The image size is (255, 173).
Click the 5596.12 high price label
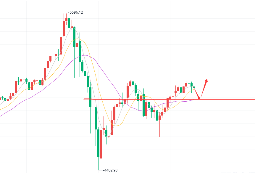(x=76, y=12)
